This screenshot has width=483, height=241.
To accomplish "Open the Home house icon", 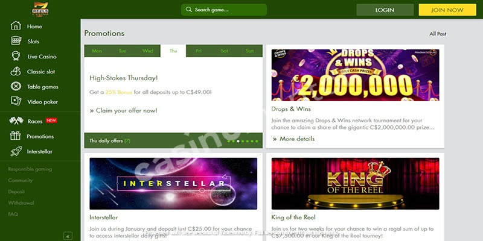I will tap(16, 26).
